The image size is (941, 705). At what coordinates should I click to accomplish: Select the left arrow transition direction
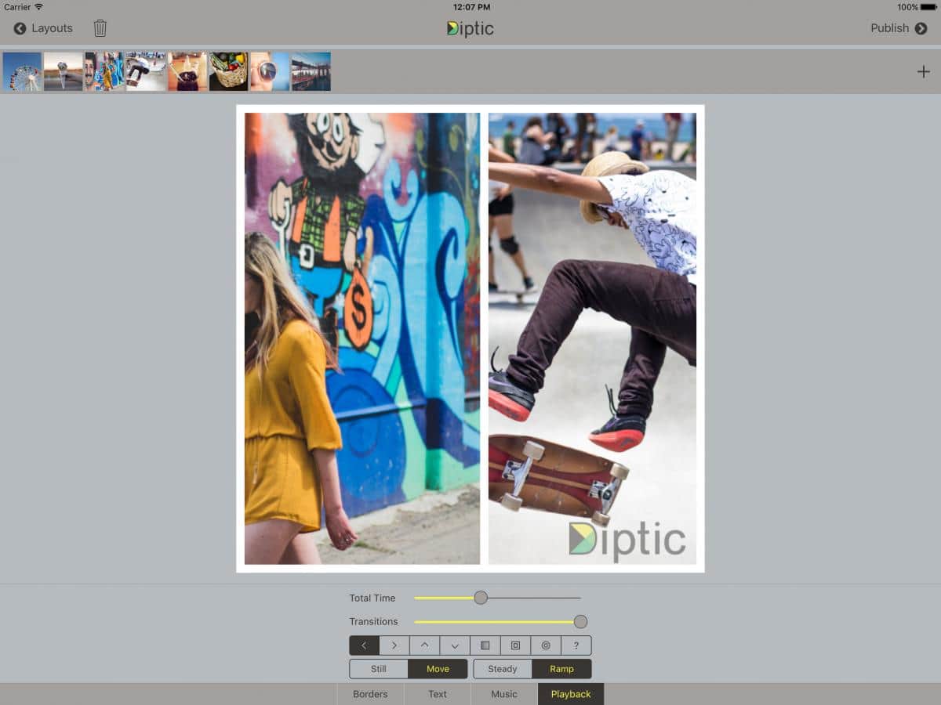click(364, 645)
